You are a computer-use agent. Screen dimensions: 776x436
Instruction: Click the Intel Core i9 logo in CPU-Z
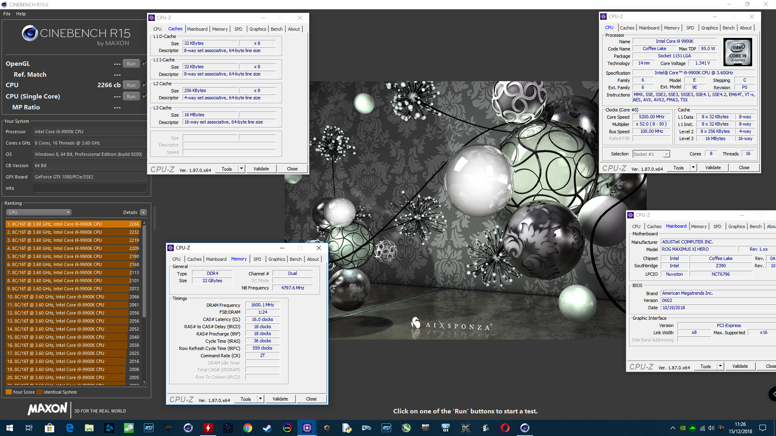(738, 52)
